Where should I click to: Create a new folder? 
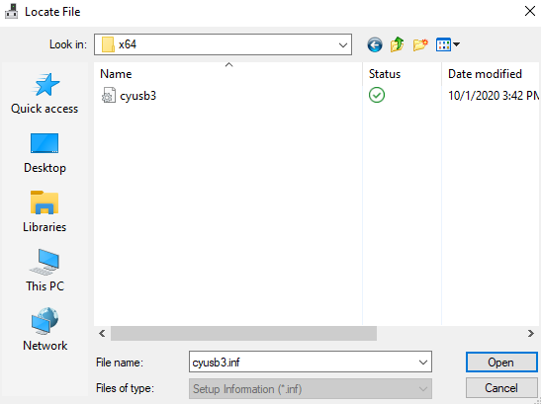tap(420, 44)
